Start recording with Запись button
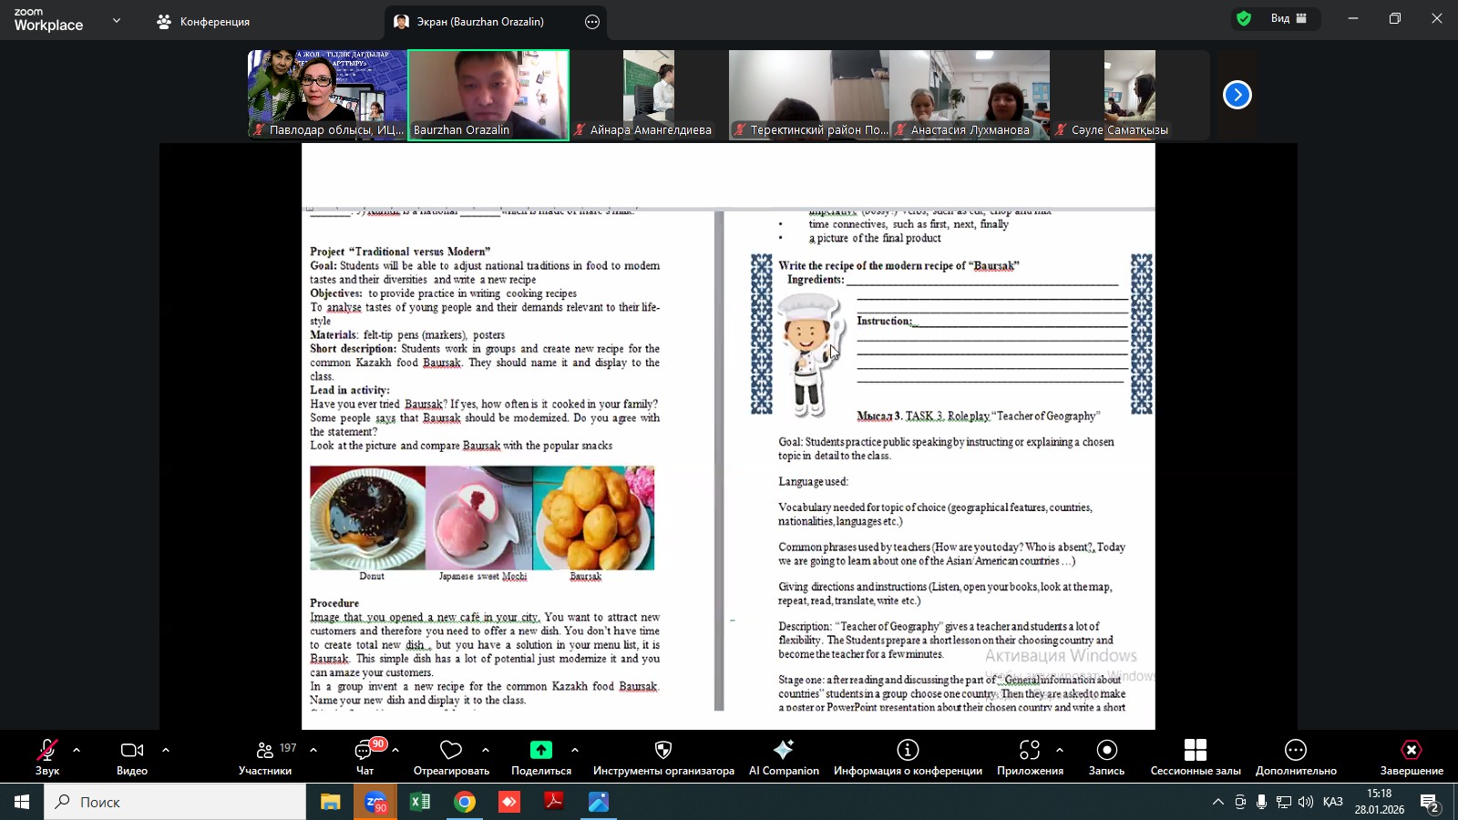 point(1106,750)
